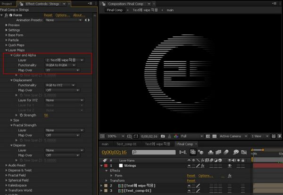283x195 pixels.
Task: Click the always preview this view icon
Action: pos(102,136)
